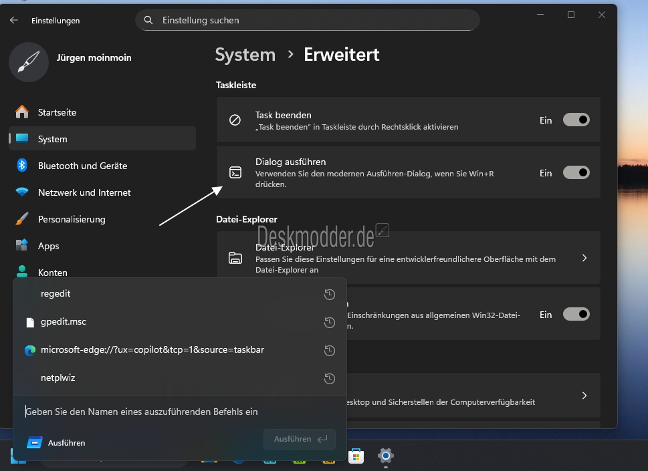Screen dimensions: 648x471
Task: Click the history icon beside gpedit.msc
Action: coord(329,322)
